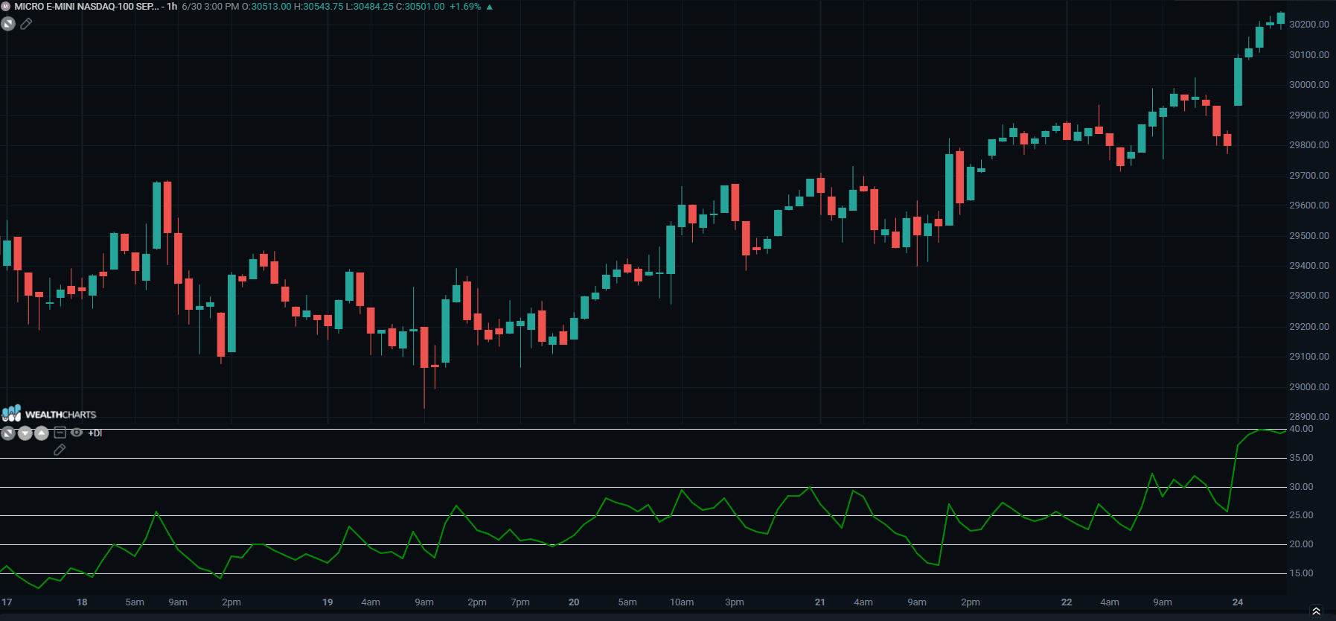Image resolution: width=1336 pixels, height=621 pixels.
Task: Click the date label 24 on the time axis
Action: [x=1238, y=602]
